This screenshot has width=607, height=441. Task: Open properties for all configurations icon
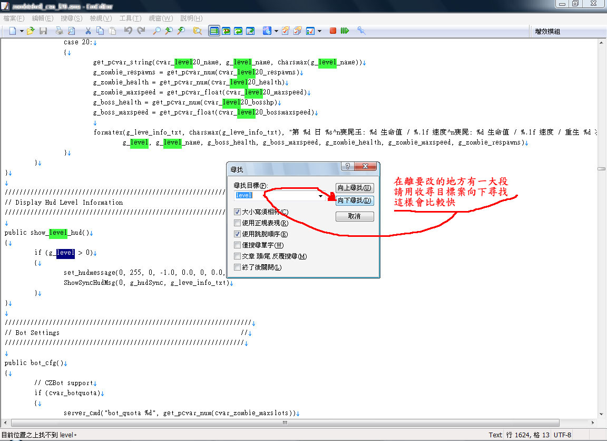298,31
